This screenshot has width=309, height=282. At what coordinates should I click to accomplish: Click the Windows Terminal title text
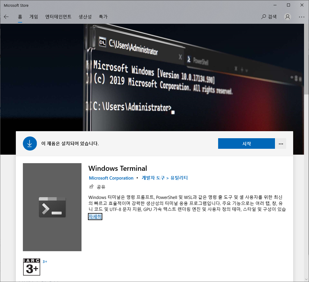pos(118,168)
